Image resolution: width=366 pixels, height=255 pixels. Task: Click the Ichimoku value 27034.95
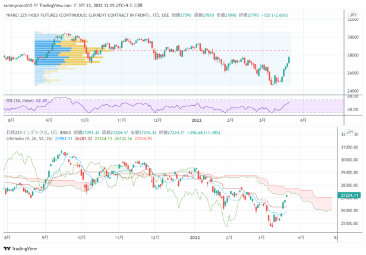143,138
